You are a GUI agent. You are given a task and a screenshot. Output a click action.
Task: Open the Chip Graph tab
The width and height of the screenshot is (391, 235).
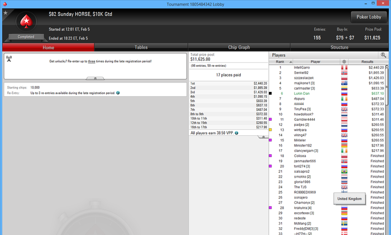pyautogui.click(x=239, y=47)
